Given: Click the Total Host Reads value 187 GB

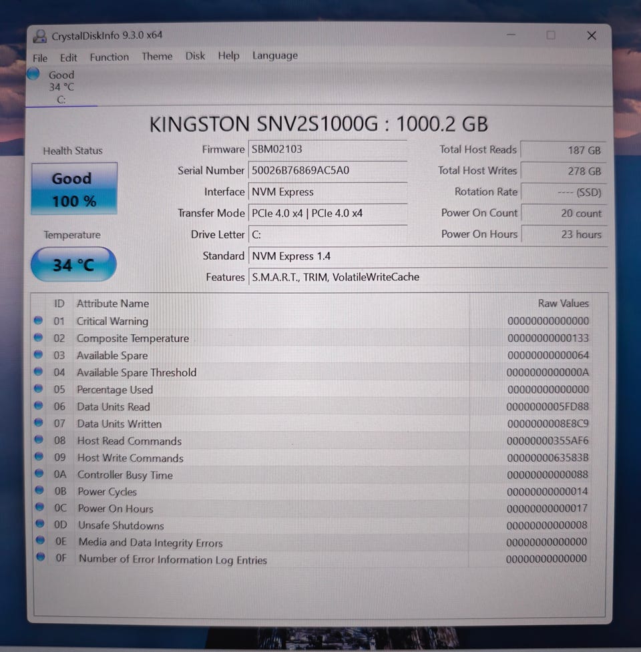Looking at the screenshot, I should (564, 150).
